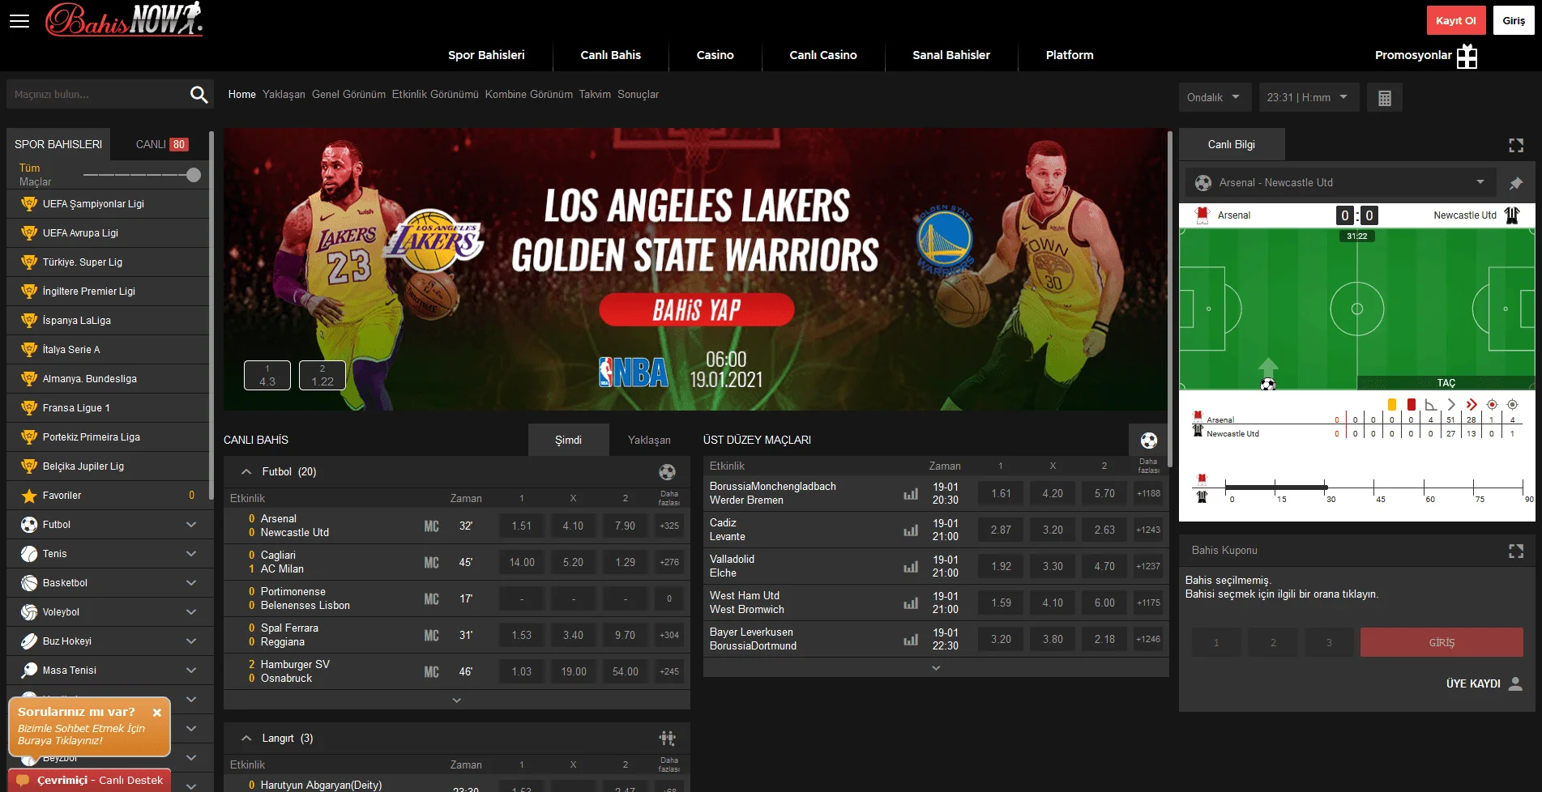Screen dimensions: 1542x792
Task: Click the UEFA Şampiyonlar Ligi trophy icon
Action: (29, 204)
